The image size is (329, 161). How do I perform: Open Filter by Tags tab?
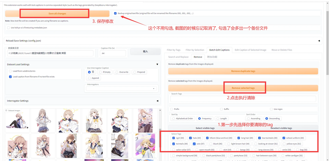click(x=174, y=50)
